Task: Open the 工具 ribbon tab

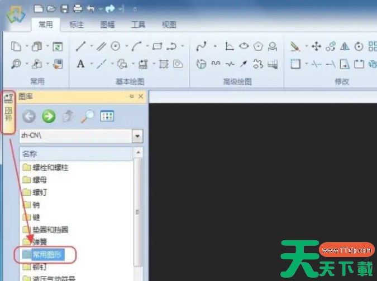Action: click(x=138, y=25)
